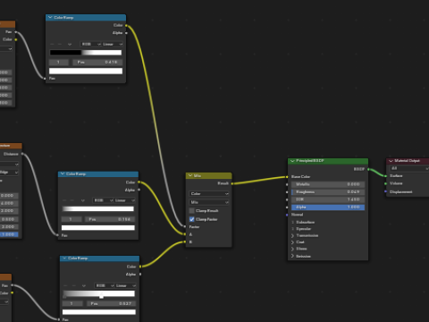Click the B input socket of Mix node
The height and width of the screenshot is (322, 429).
pos(185,241)
